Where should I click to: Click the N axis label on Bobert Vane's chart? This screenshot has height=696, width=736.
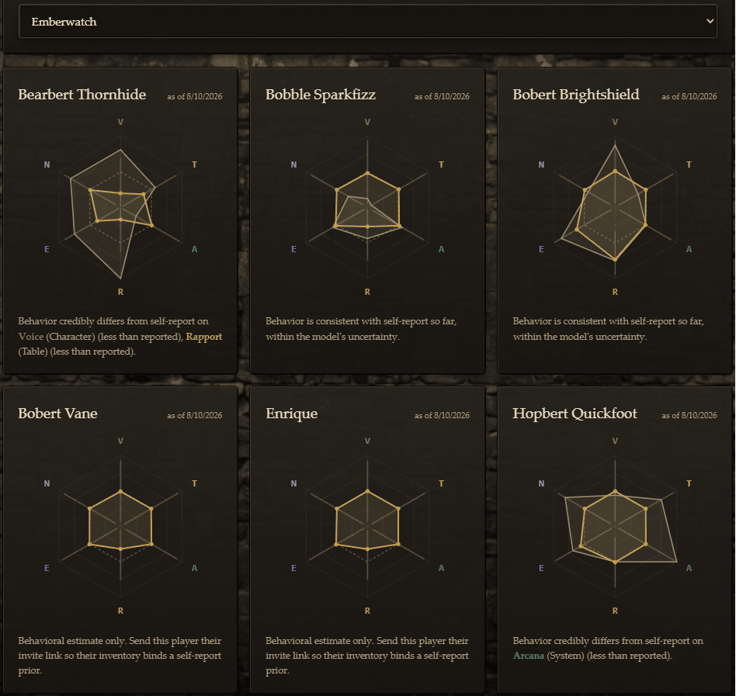click(x=47, y=483)
